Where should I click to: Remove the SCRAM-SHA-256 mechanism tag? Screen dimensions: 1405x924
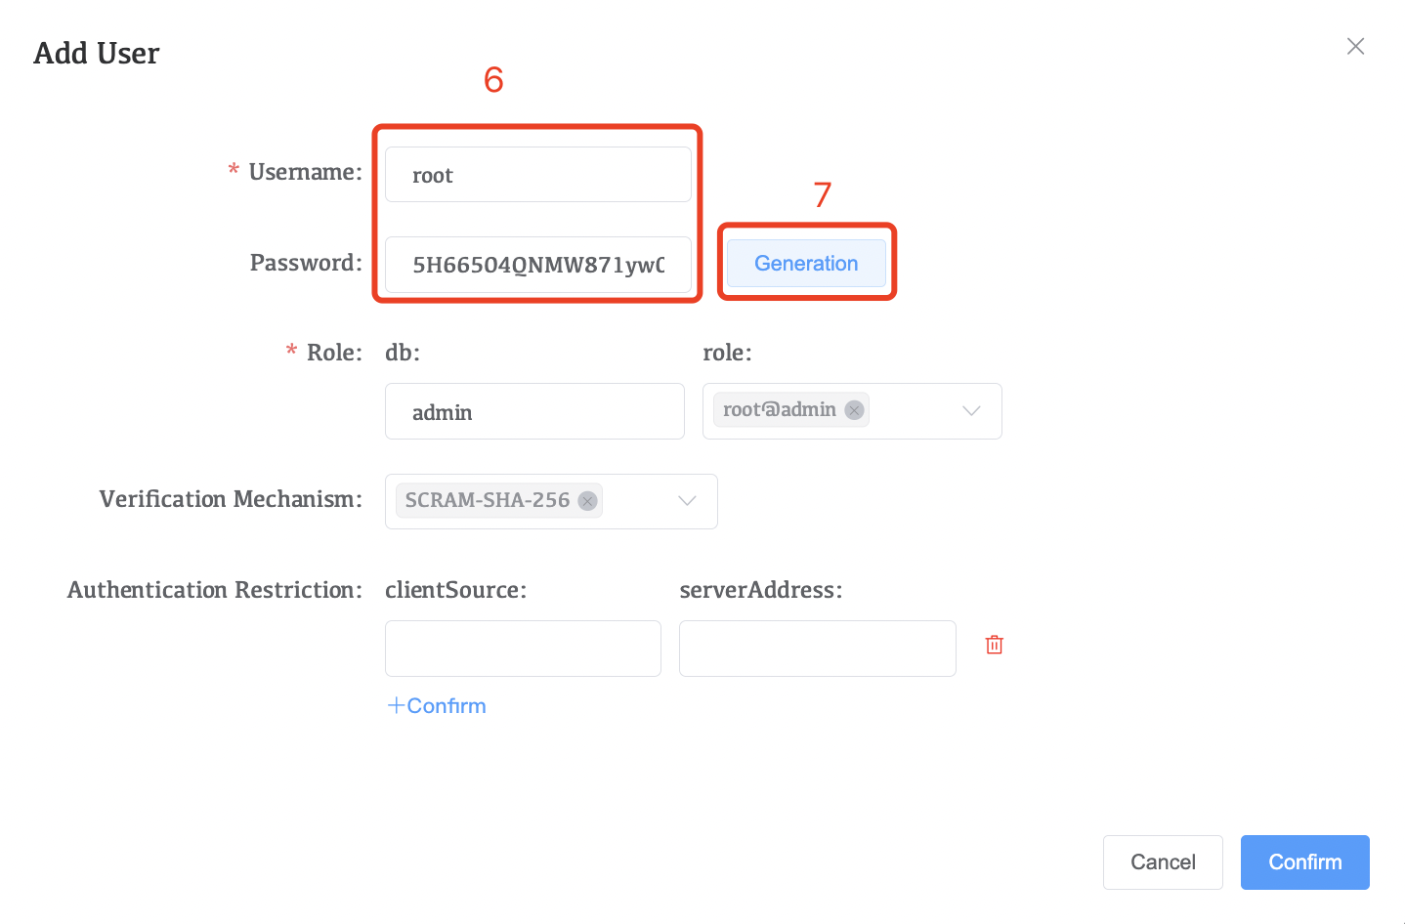[x=587, y=501]
